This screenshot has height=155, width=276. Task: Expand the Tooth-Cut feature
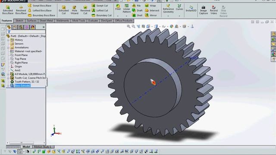click(x=8, y=78)
